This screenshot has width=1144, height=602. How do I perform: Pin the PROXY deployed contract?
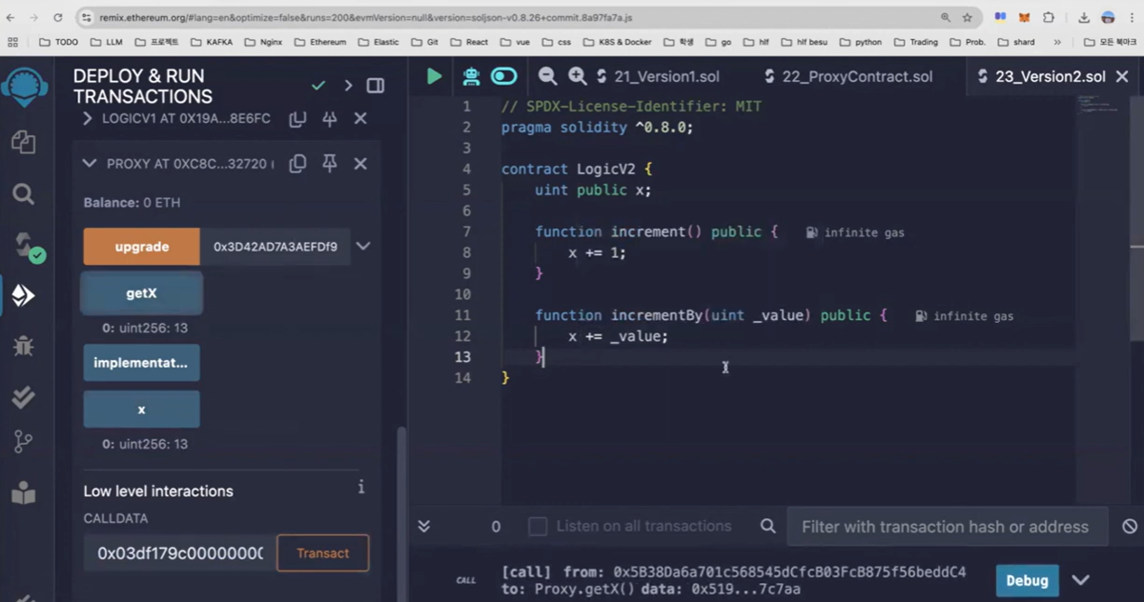click(329, 164)
